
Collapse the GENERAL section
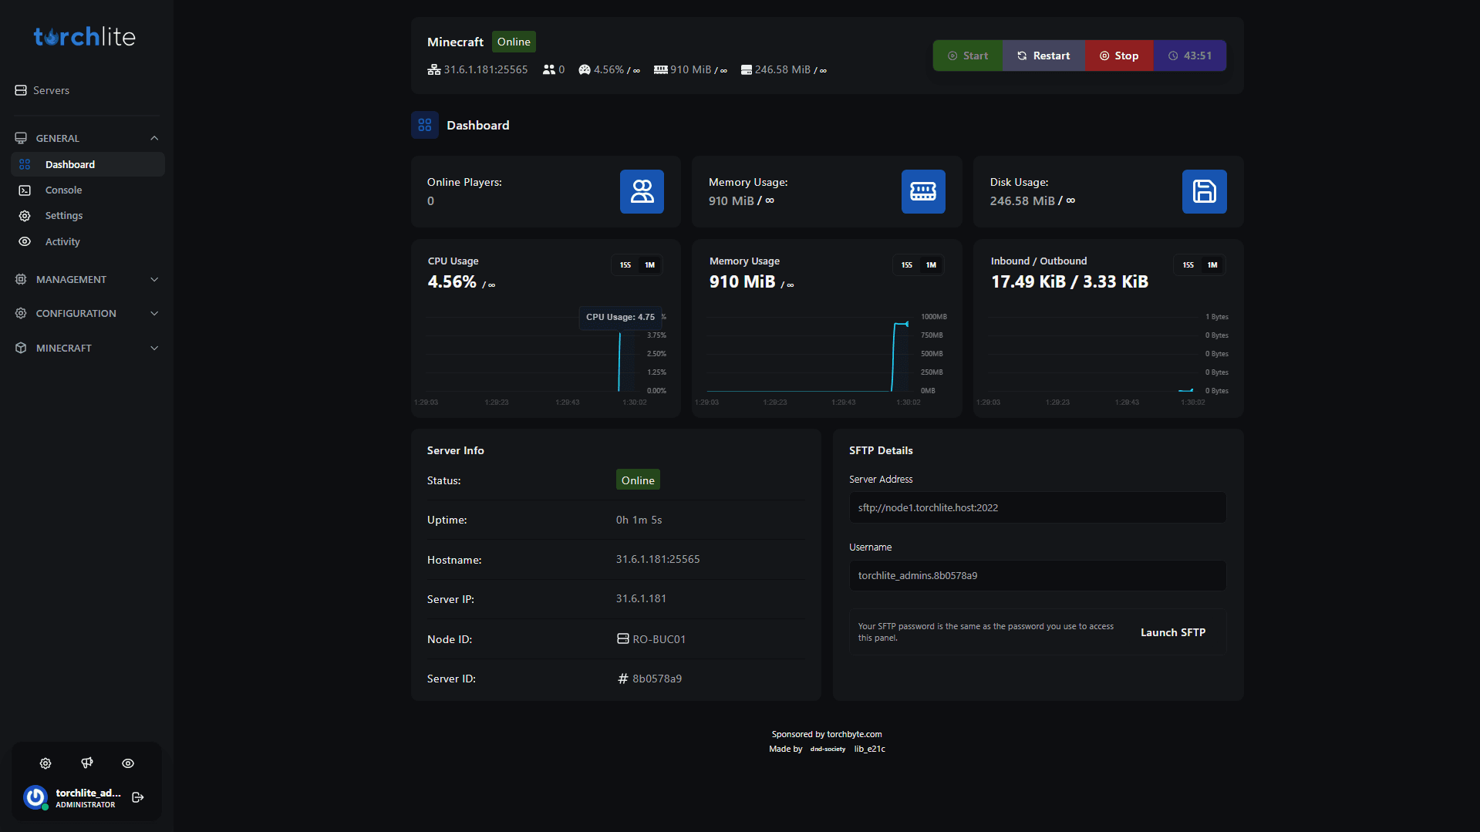(x=86, y=138)
